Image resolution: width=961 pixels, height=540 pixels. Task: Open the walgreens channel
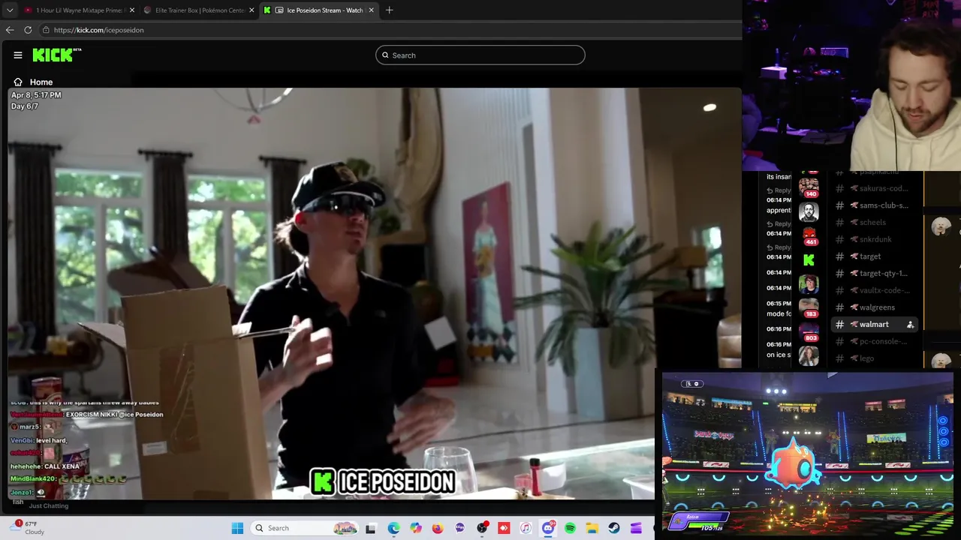pos(876,307)
